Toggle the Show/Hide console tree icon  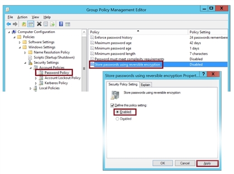click(x=31, y=24)
